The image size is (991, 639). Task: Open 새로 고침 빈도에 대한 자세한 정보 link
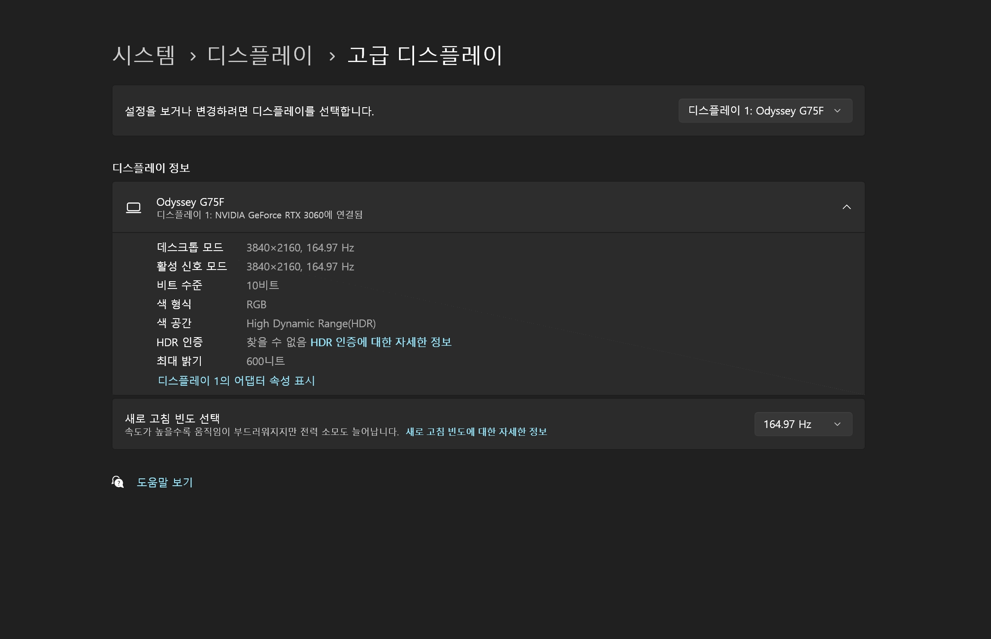click(x=476, y=431)
